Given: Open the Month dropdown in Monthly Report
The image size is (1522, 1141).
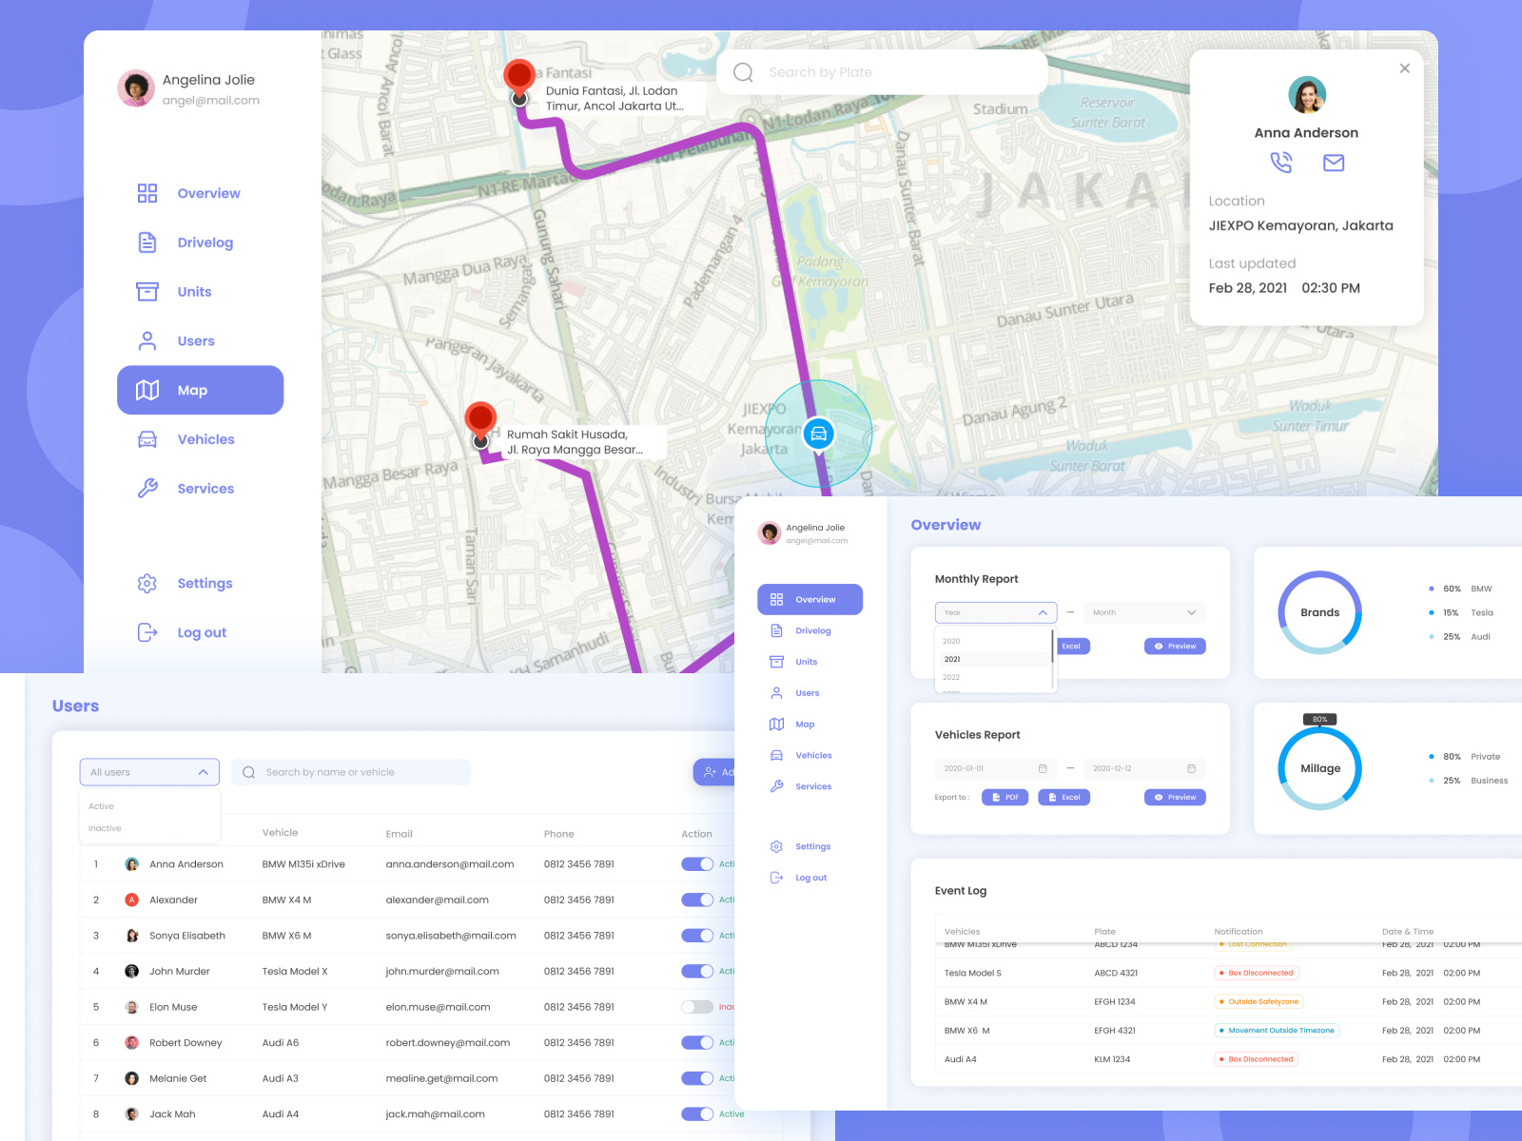Looking at the screenshot, I should (1144, 612).
